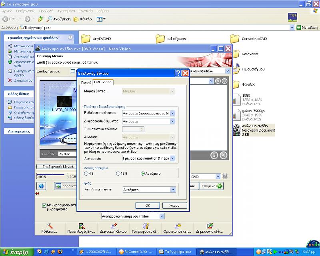Click Επεξεργασία Μενού button

pos(56,166)
